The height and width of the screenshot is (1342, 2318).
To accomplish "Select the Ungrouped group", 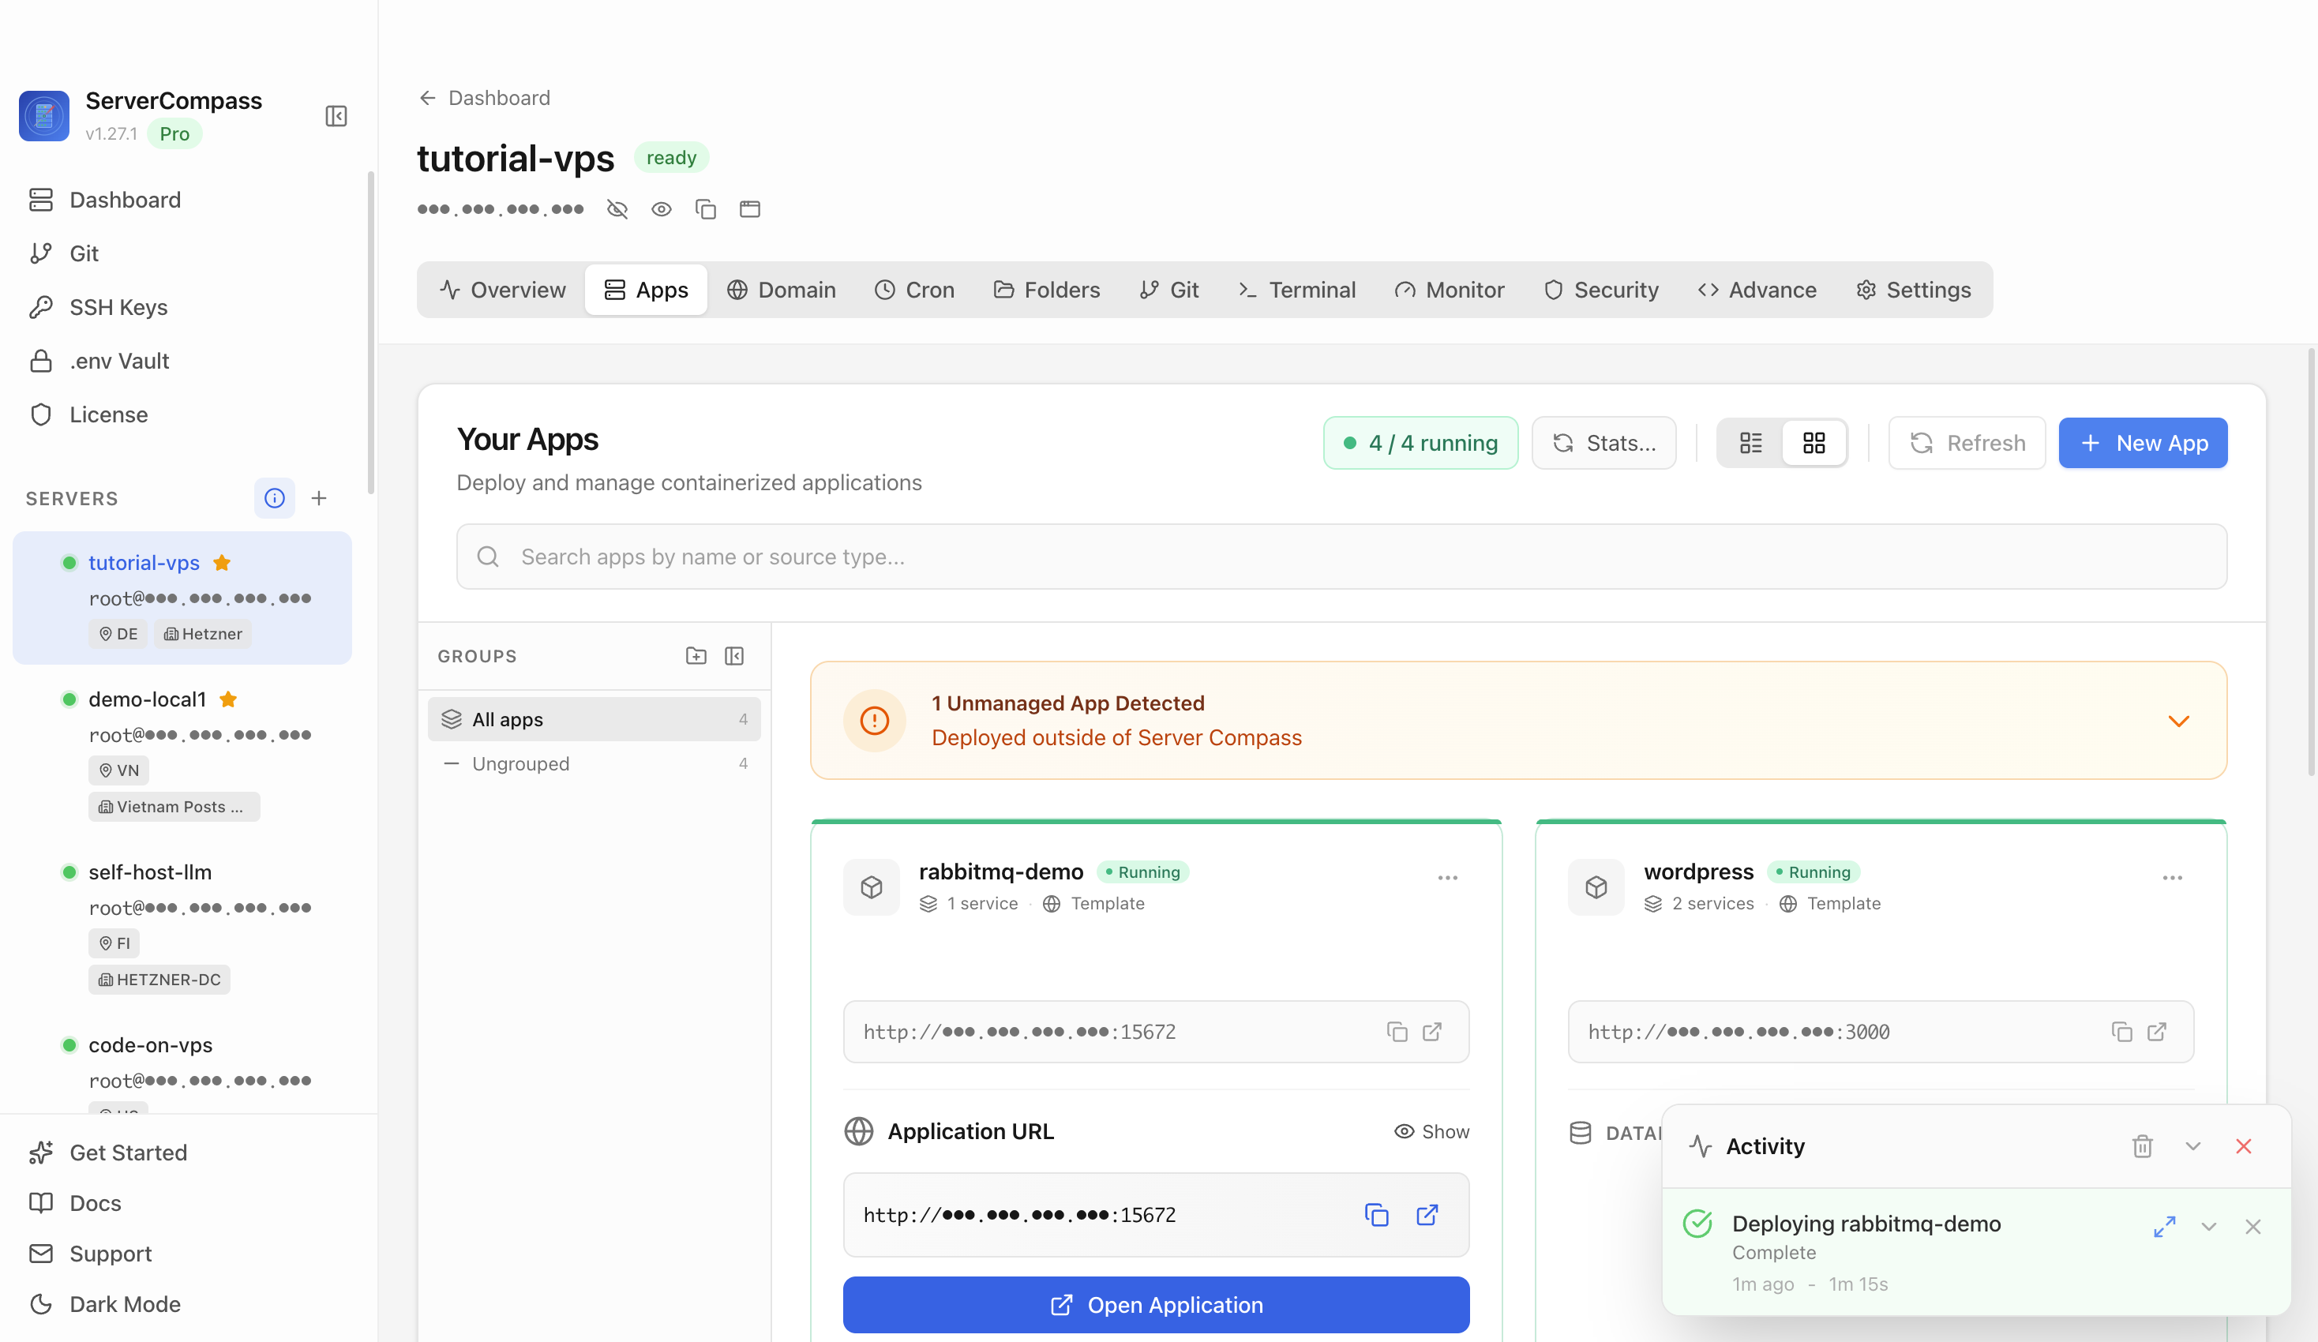I will coord(595,763).
